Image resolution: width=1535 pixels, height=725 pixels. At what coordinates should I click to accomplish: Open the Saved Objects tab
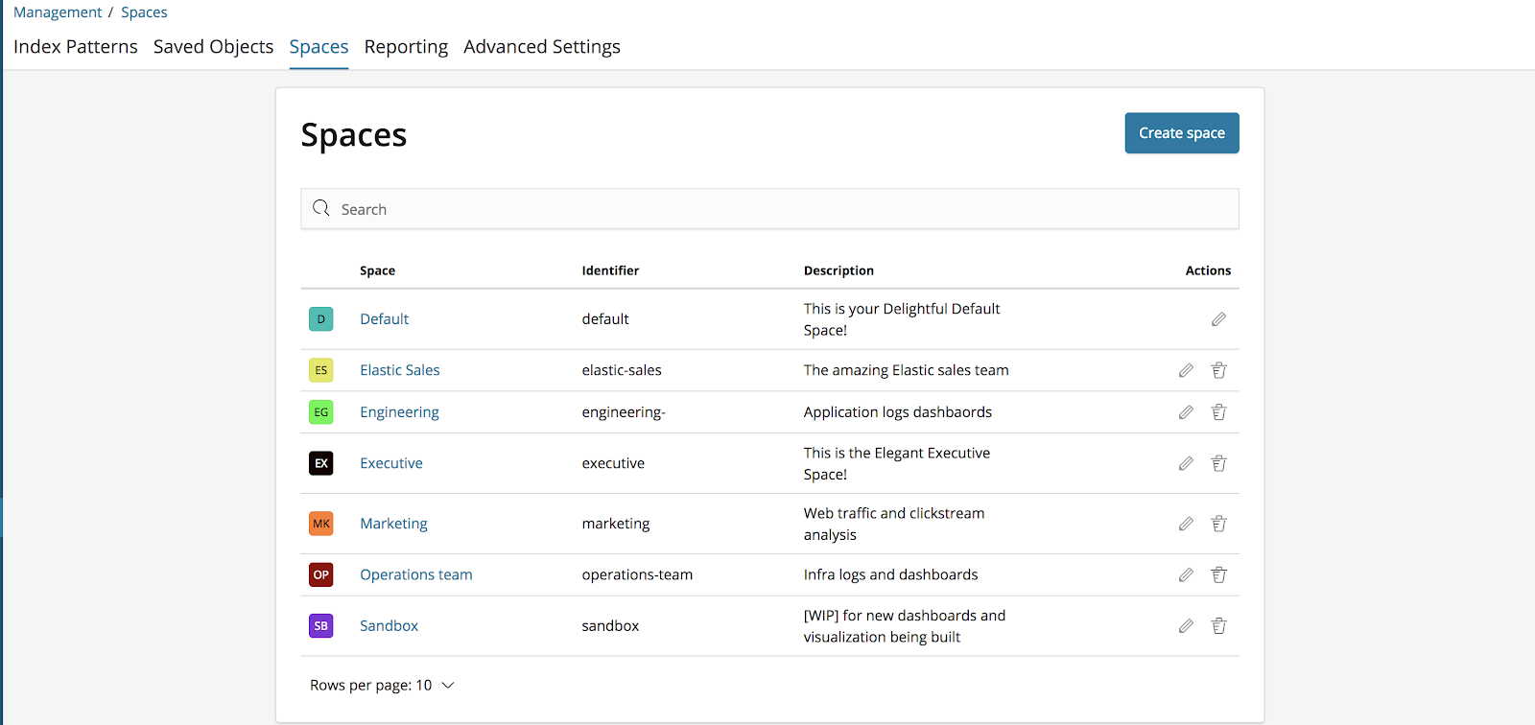click(213, 47)
